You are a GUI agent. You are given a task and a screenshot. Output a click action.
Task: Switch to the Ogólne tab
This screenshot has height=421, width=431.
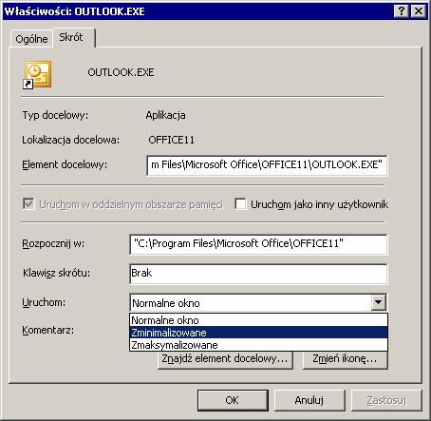click(x=31, y=39)
